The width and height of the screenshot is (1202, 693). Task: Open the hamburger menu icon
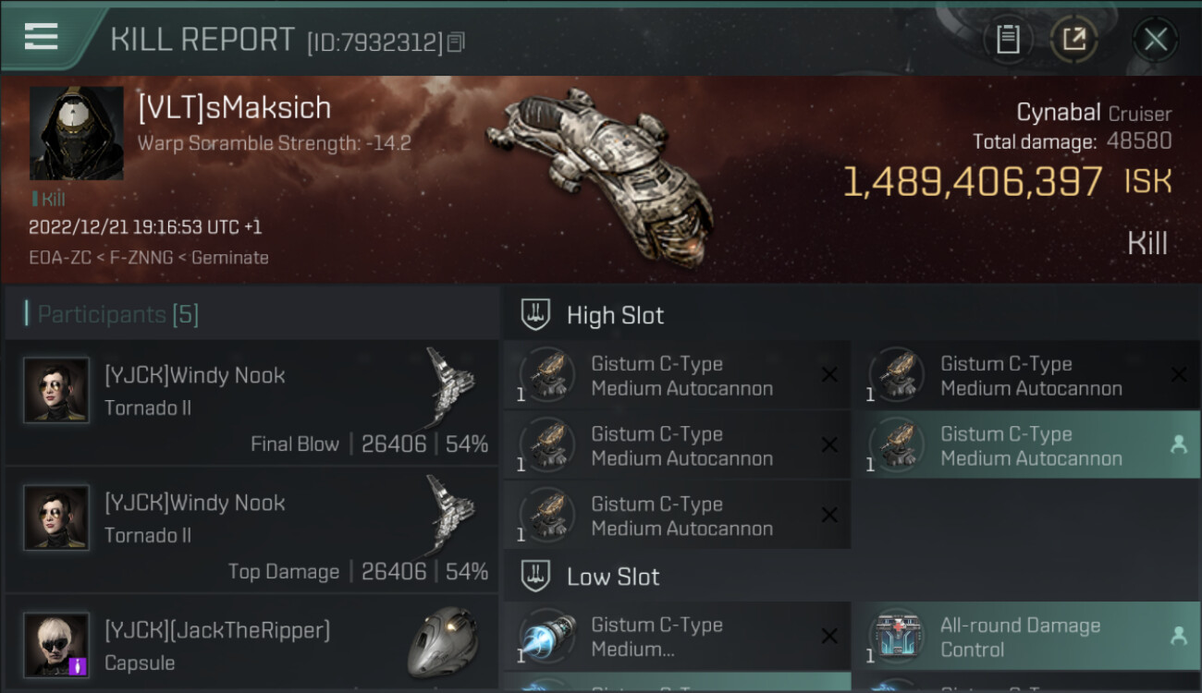click(41, 37)
